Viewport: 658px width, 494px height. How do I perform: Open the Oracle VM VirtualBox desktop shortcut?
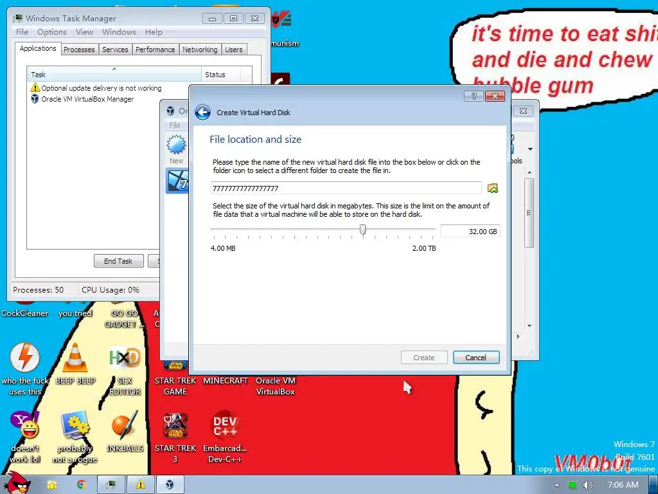click(275, 386)
